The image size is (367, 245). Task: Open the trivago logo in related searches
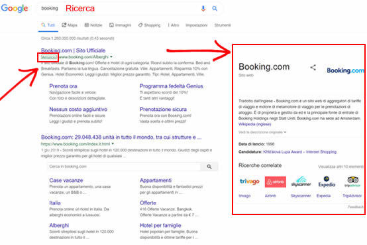(250, 181)
